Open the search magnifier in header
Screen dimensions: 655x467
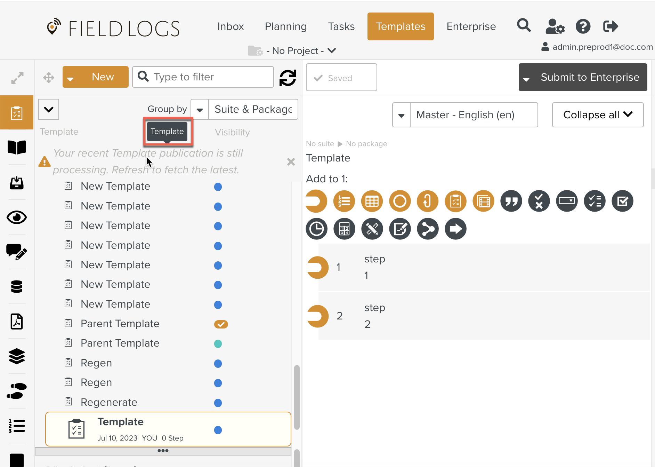[x=524, y=26]
